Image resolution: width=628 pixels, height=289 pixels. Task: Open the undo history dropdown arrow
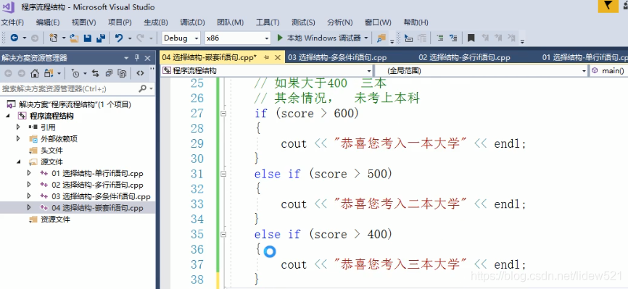(130, 38)
